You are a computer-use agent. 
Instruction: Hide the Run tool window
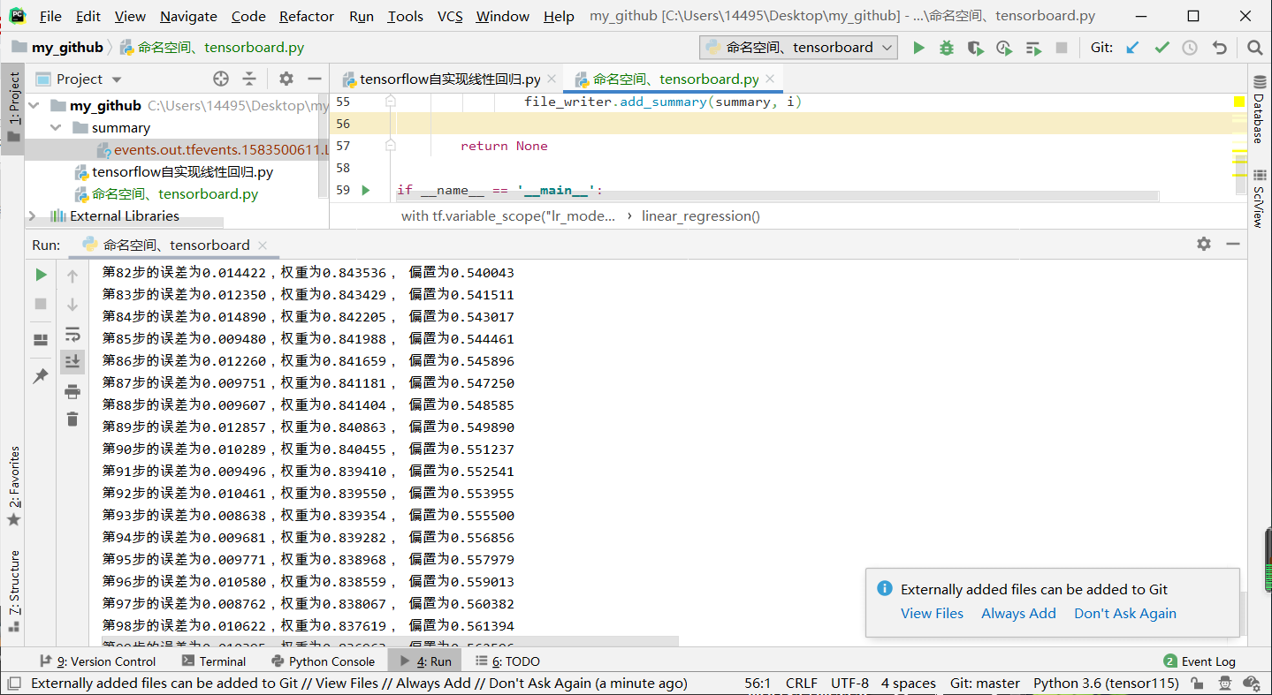pos(1234,244)
